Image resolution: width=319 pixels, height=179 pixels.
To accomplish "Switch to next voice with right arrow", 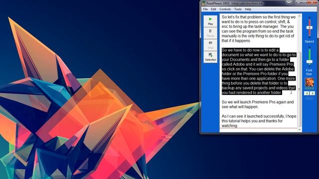I will pos(313,93).
